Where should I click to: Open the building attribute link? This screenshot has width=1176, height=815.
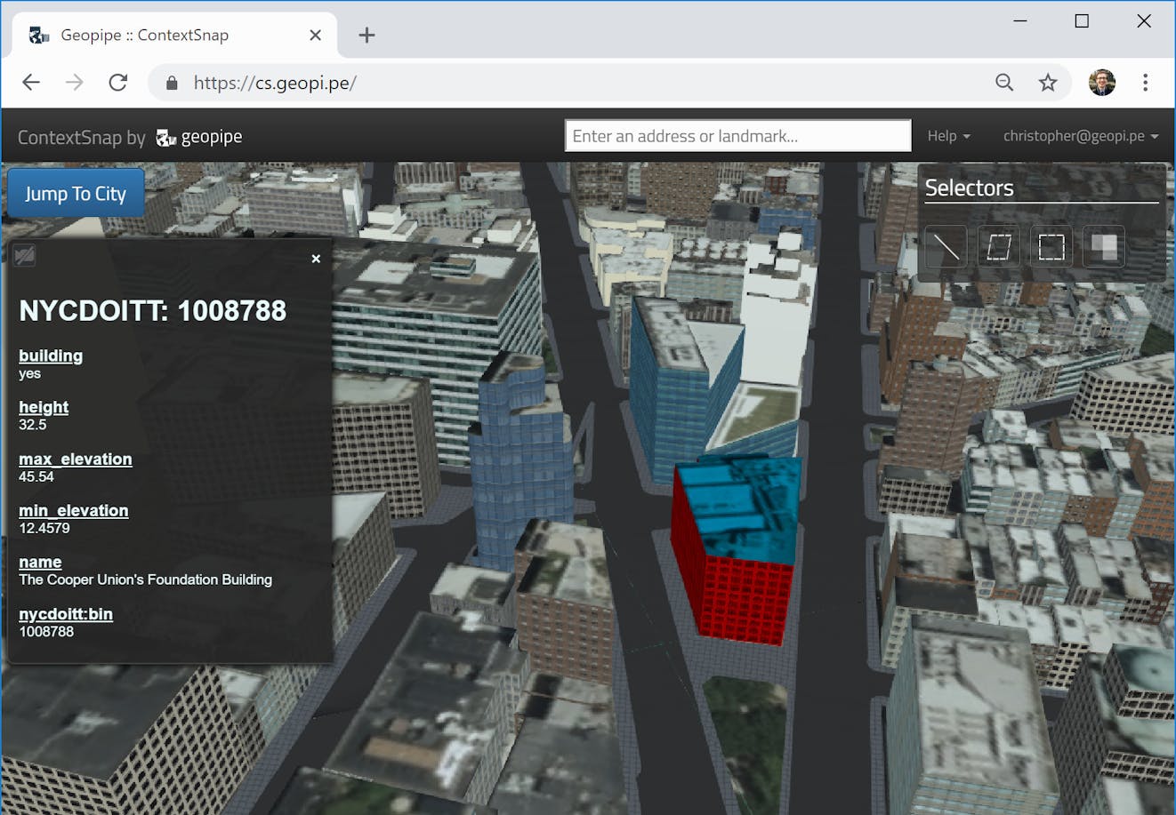click(x=51, y=356)
